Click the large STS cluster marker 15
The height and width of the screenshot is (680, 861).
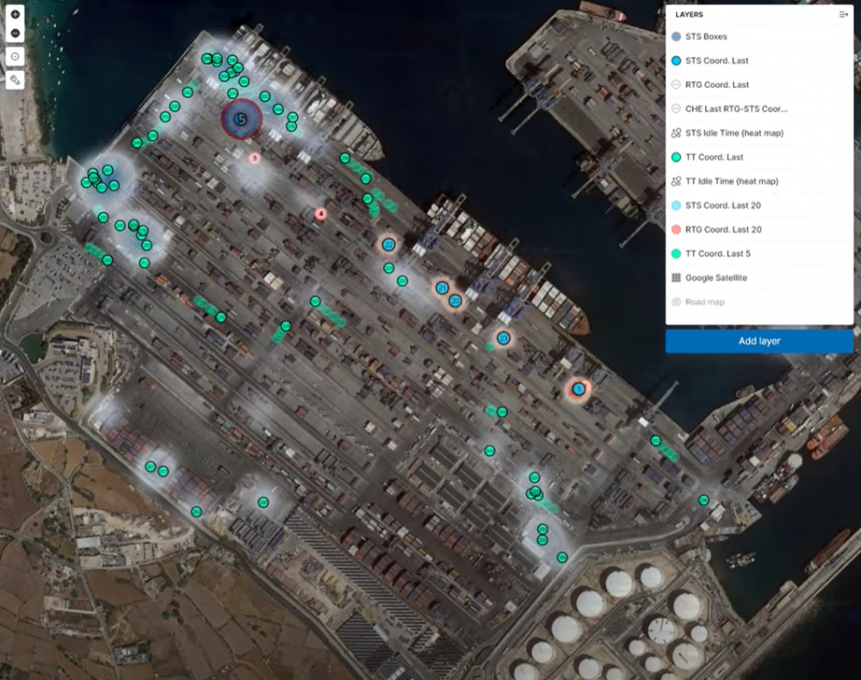coord(241,119)
